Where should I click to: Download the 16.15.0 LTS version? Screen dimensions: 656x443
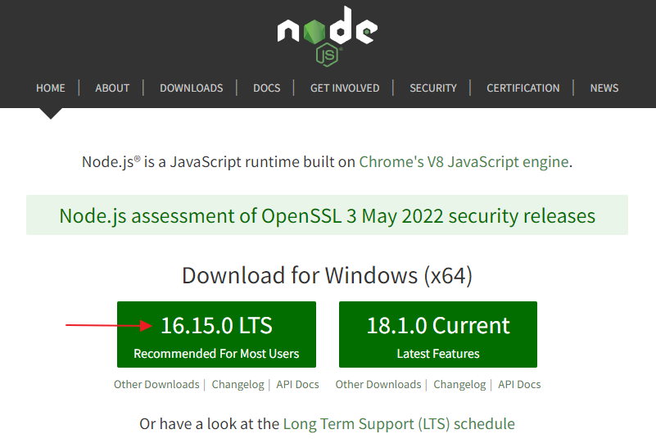click(216, 334)
